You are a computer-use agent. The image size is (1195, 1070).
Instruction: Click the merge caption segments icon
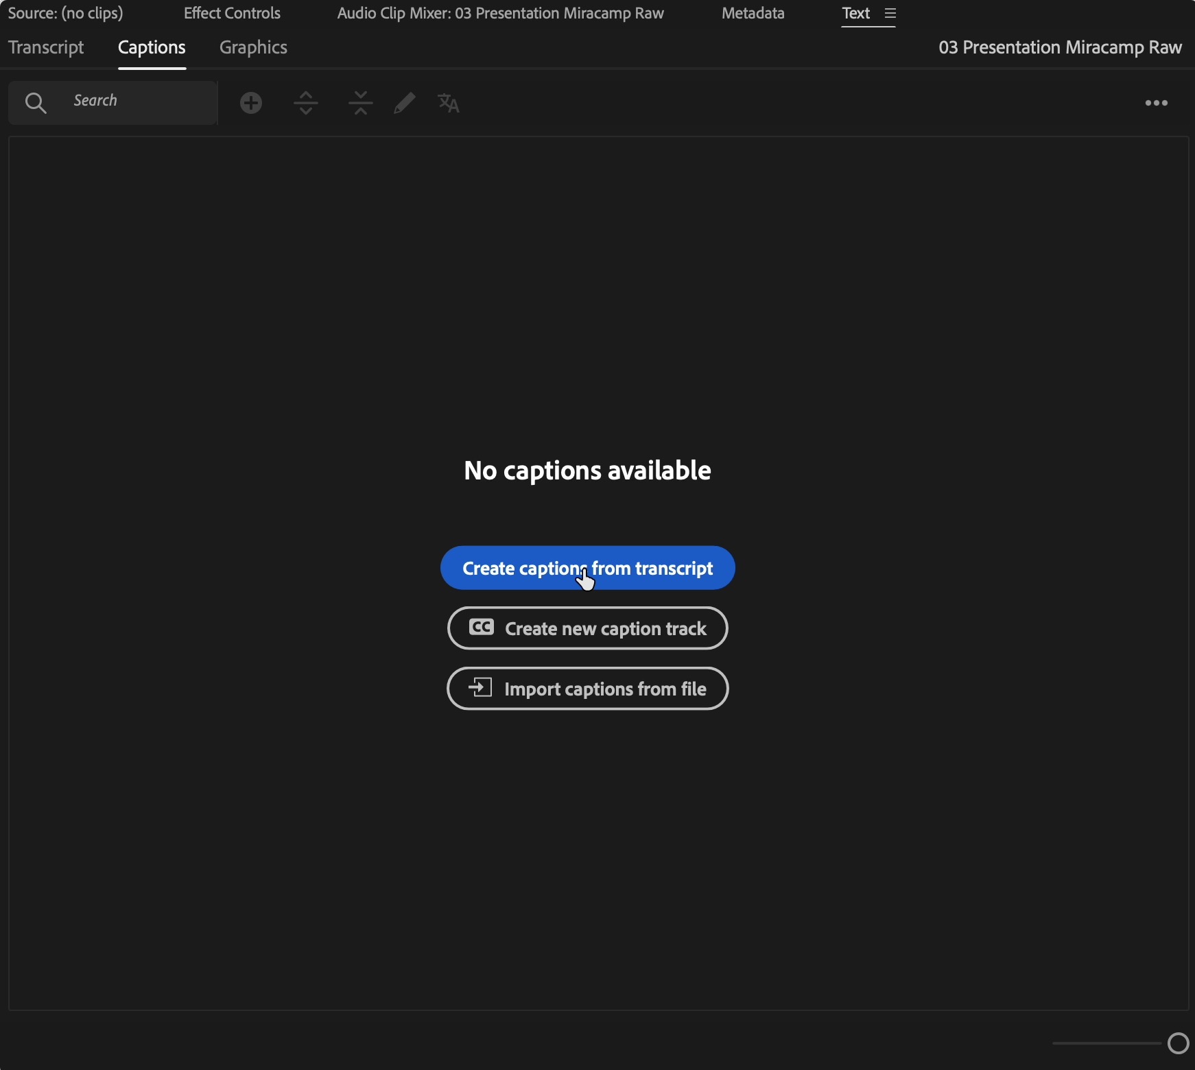pyautogui.click(x=361, y=103)
